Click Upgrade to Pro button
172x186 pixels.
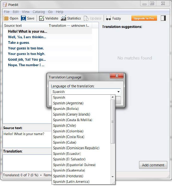click(x=144, y=18)
